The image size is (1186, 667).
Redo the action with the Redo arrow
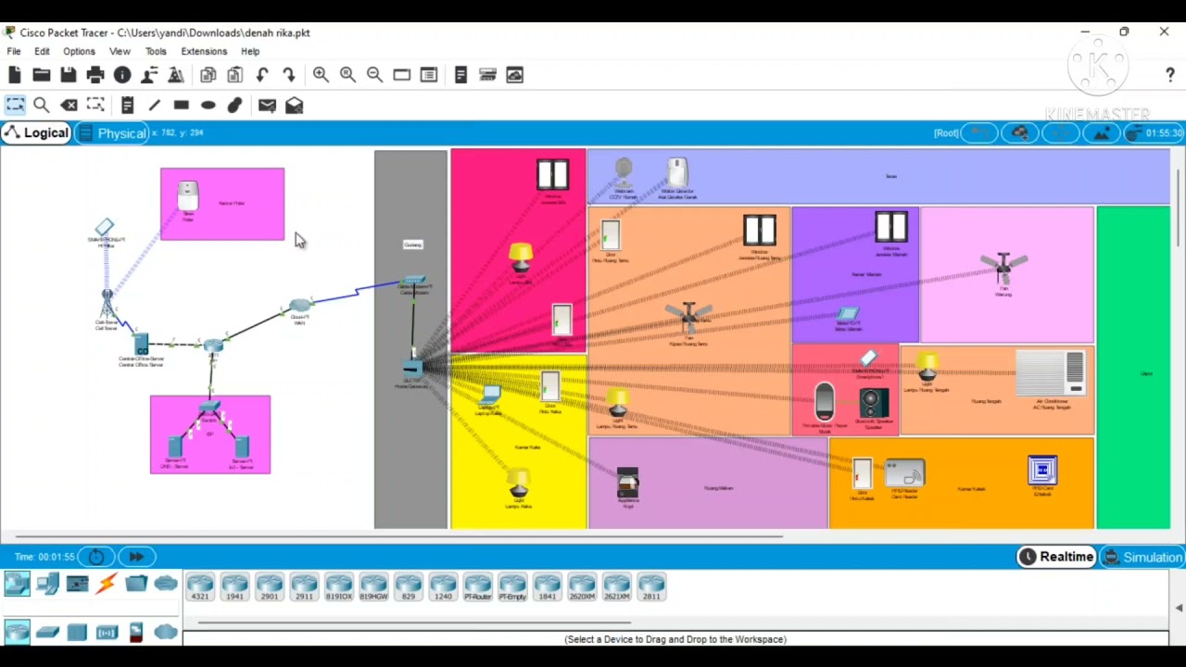(289, 75)
